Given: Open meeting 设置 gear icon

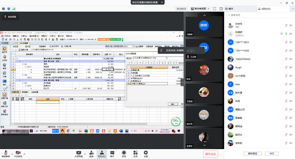Looking at the screenshot, I should click(146, 154).
